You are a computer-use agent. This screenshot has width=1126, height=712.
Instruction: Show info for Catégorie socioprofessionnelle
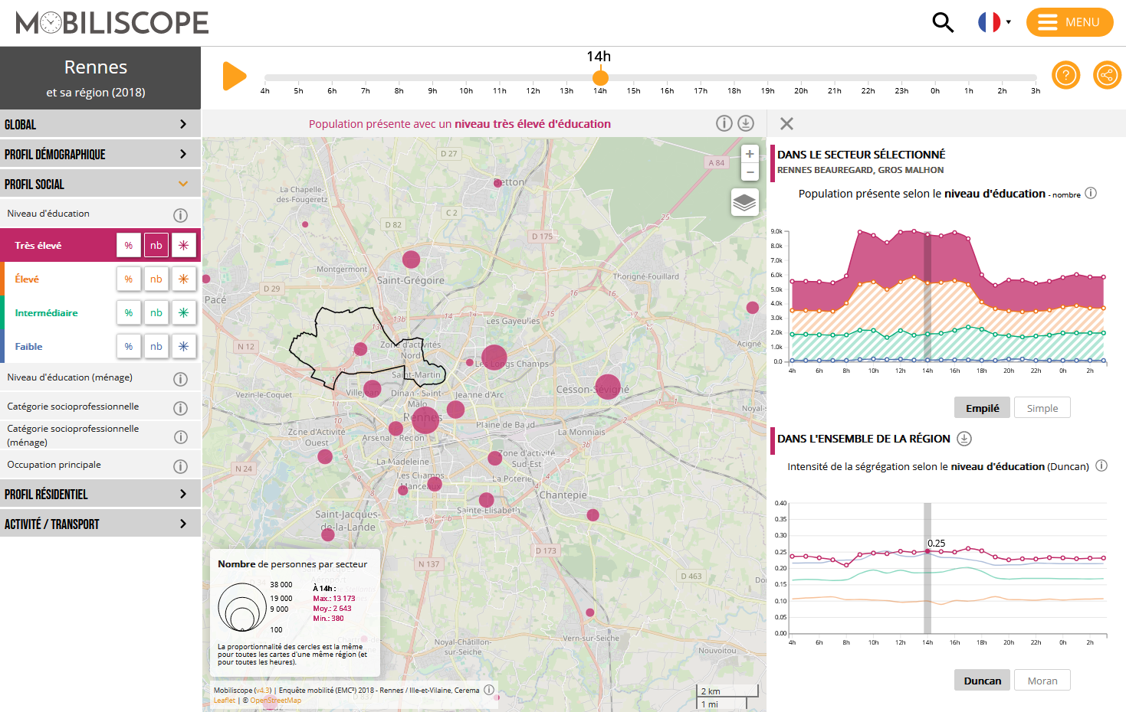coord(180,408)
